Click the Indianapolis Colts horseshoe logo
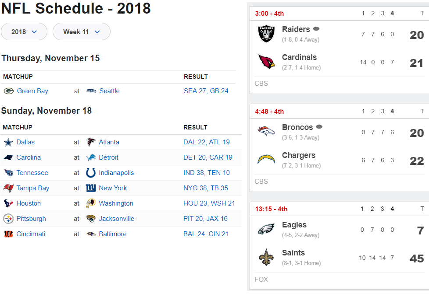Viewport: 429px width, 297px height. point(91,173)
